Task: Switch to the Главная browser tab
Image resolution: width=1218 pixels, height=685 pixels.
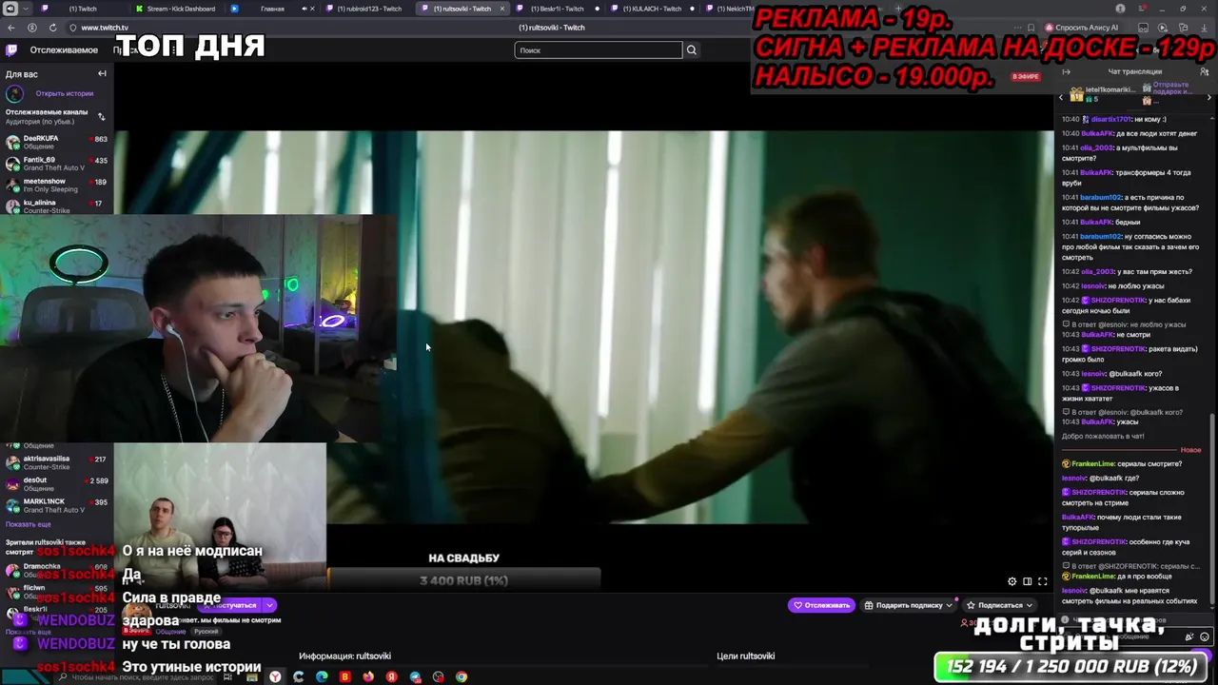Action: (272, 9)
